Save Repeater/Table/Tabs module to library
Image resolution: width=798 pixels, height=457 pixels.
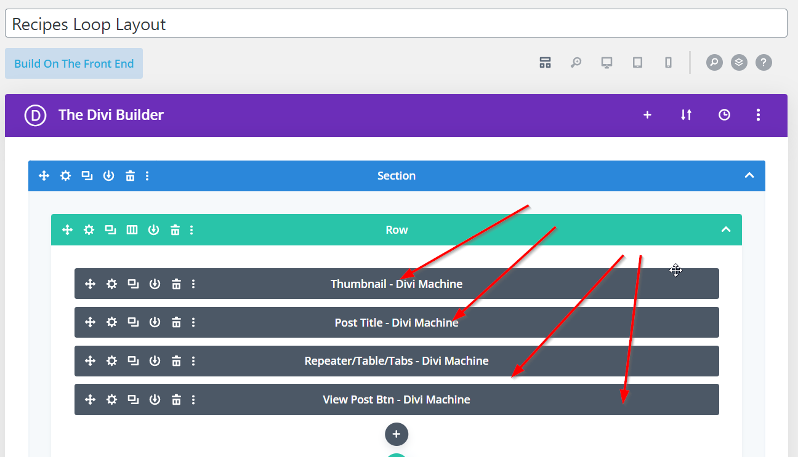(x=155, y=361)
